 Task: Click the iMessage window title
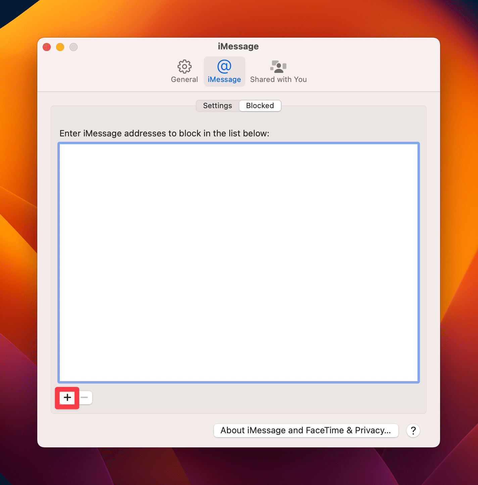pos(238,46)
